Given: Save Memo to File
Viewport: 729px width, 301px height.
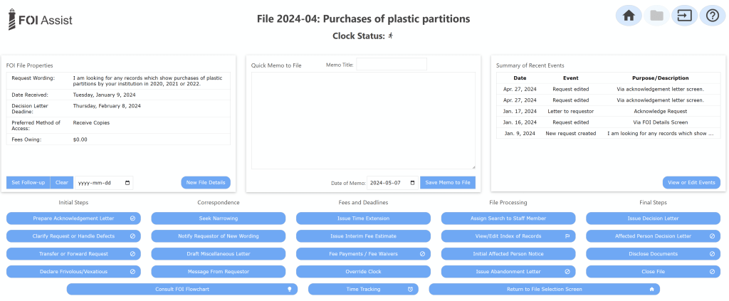Looking at the screenshot, I should click(447, 183).
